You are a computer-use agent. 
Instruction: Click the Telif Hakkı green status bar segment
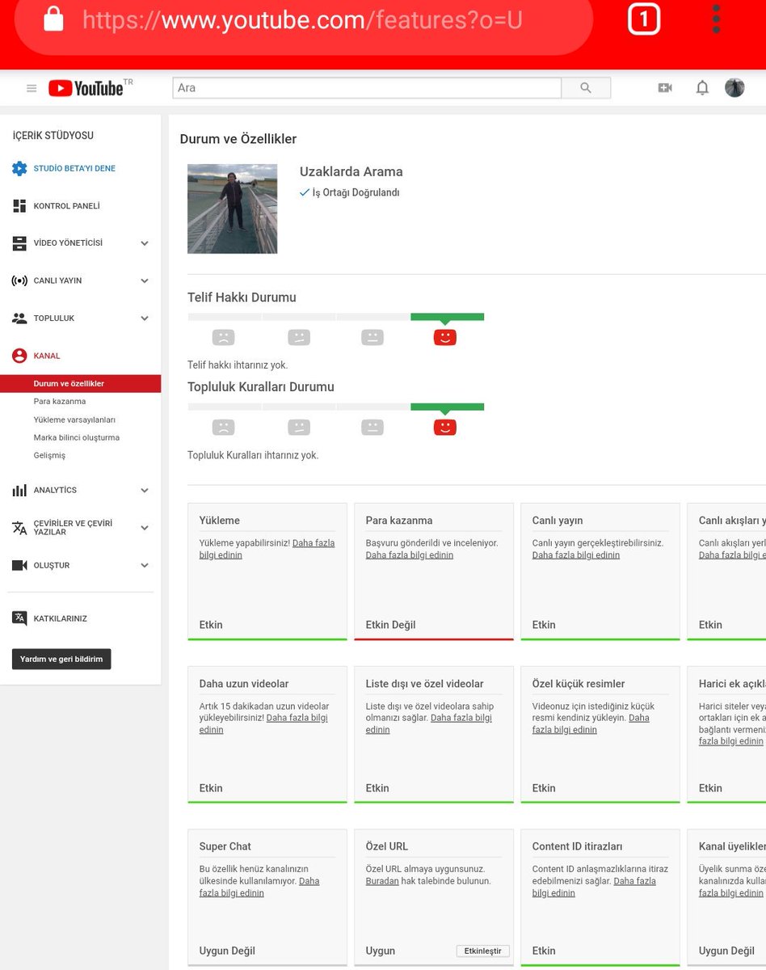448,317
